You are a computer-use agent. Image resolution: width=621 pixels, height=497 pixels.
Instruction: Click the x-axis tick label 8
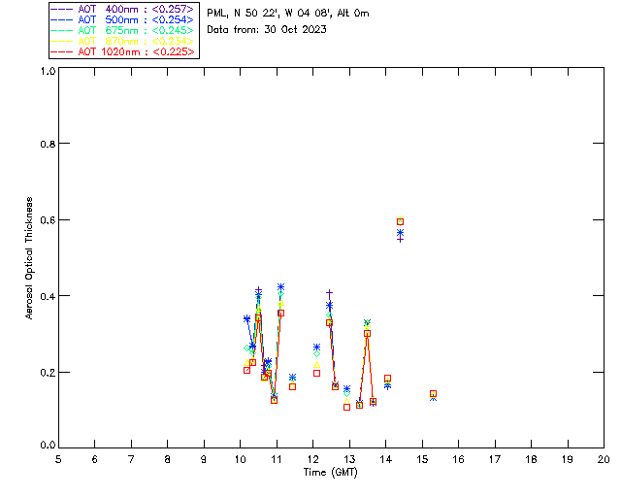[168, 460]
